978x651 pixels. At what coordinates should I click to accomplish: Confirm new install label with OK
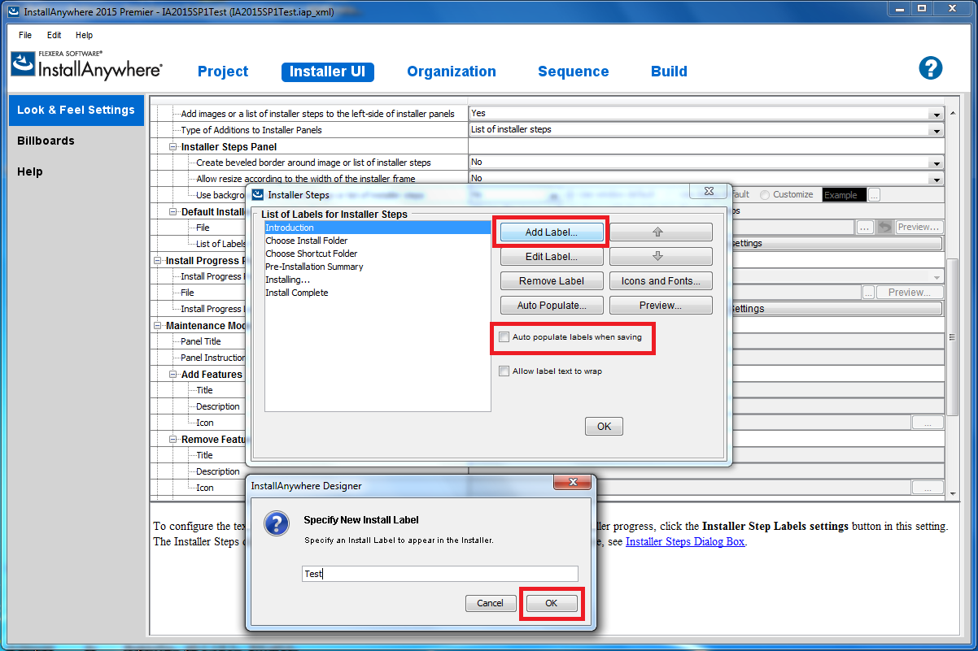click(552, 603)
